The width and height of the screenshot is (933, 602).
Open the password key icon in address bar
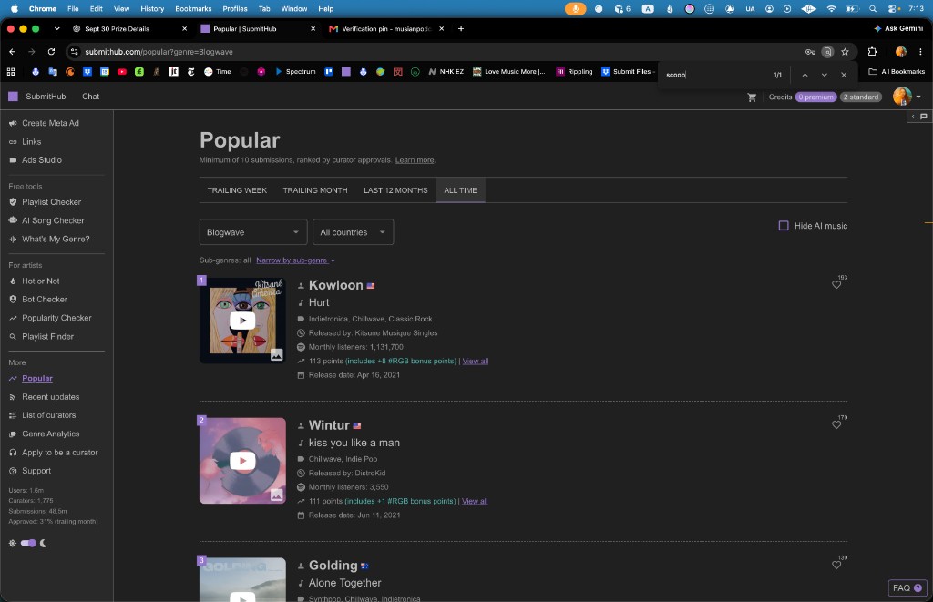click(x=810, y=52)
